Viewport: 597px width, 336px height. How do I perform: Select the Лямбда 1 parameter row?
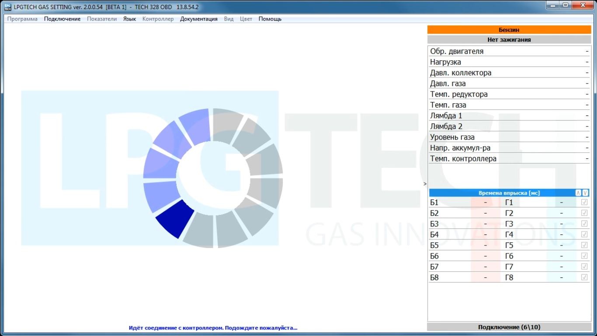tap(509, 116)
